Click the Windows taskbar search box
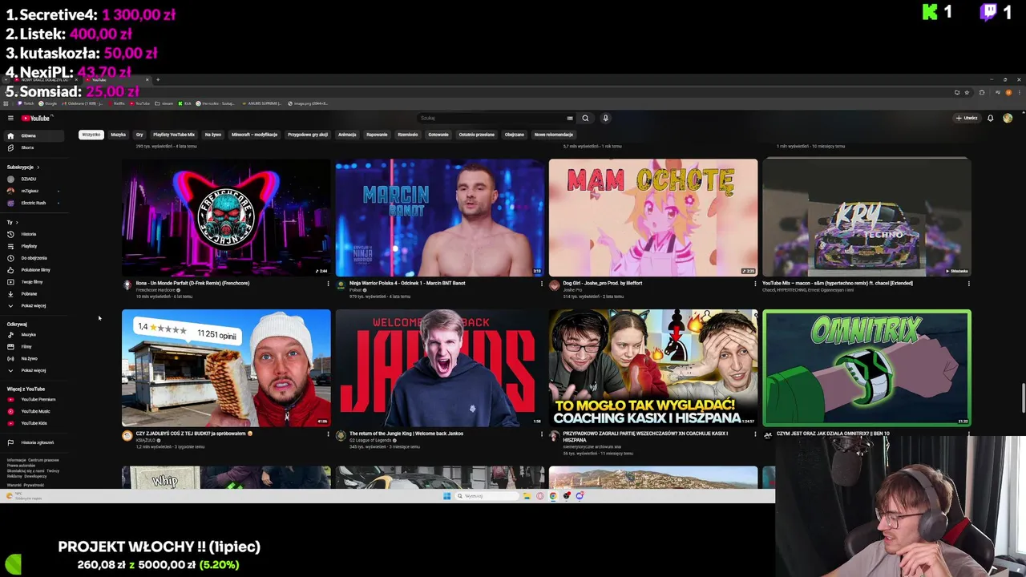Screen dimensions: 1026x577 [487, 496]
